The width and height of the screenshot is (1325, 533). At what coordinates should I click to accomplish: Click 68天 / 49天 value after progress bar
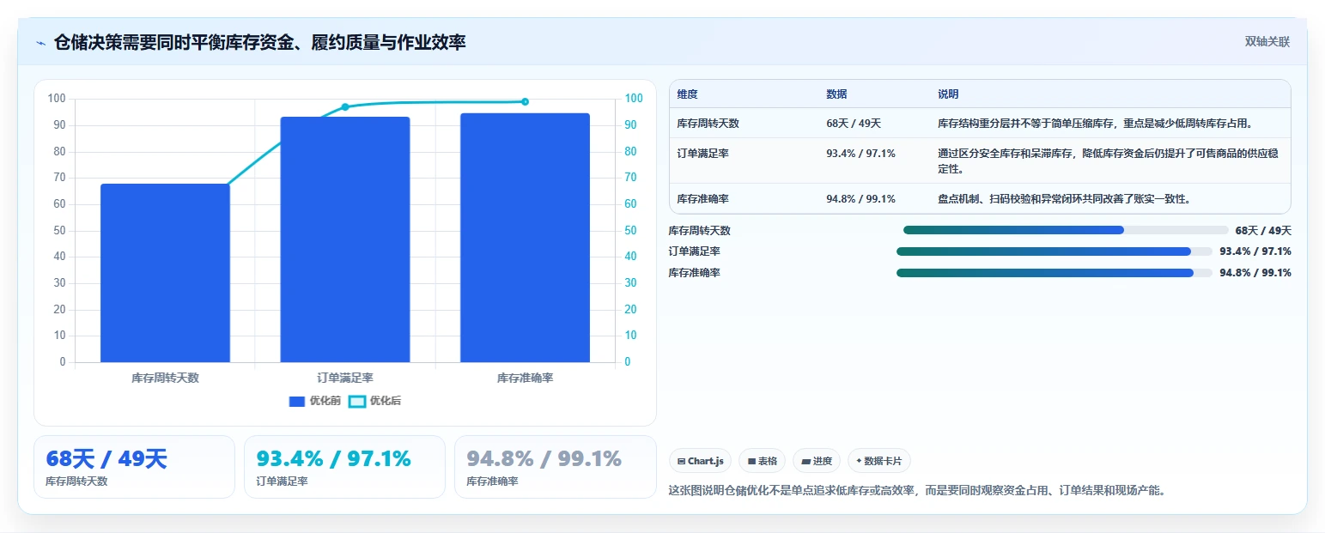1263,231
